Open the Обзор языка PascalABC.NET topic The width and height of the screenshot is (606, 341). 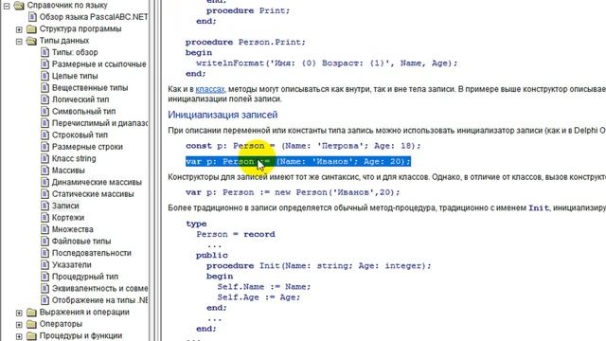(x=94, y=17)
